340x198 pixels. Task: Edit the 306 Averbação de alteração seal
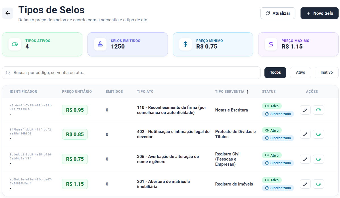point(305,159)
